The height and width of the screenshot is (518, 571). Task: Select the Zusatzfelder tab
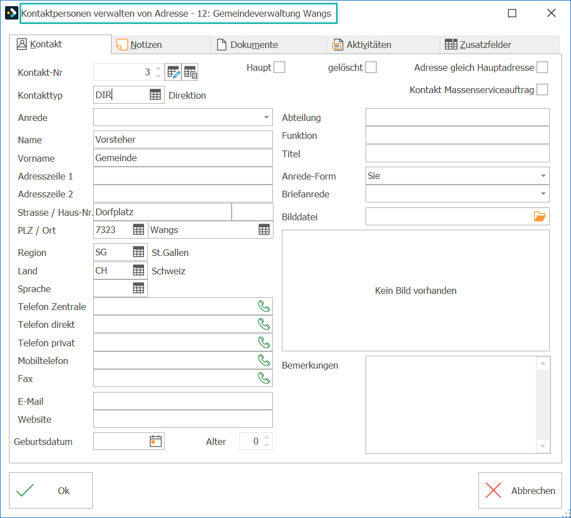pyautogui.click(x=500, y=45)
